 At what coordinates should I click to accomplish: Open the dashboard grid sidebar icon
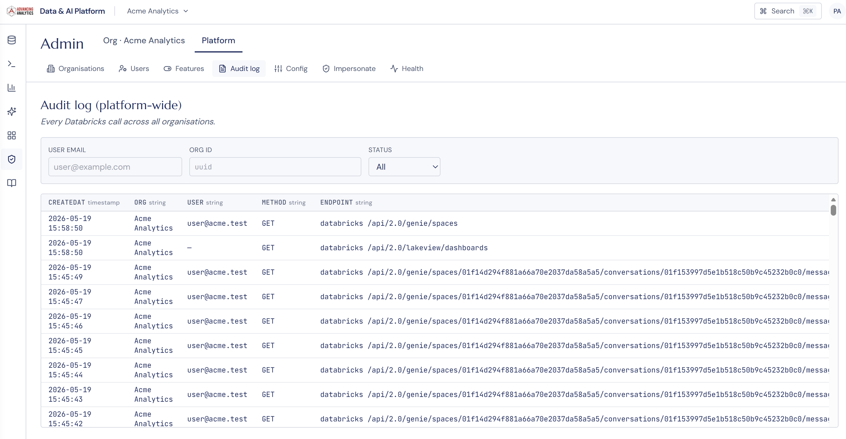pyautogui.click(x=11, y=135)
